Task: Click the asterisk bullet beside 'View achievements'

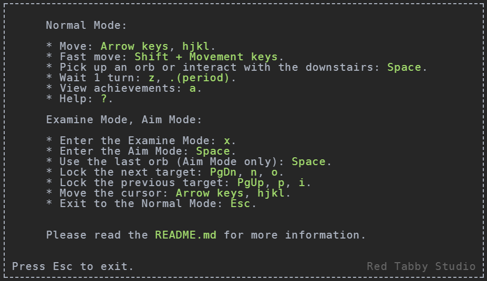Action: (x=49, y=88)
